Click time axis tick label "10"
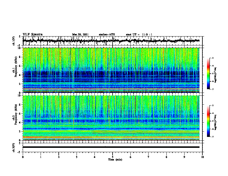 tap(202, 157)
